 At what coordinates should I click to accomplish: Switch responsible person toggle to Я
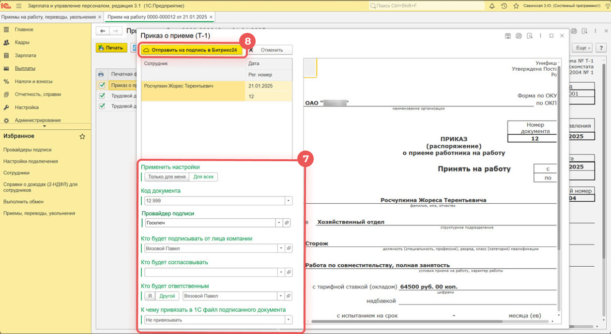[x=150, y=296]
